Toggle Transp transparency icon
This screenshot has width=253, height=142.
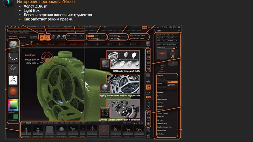148,137
